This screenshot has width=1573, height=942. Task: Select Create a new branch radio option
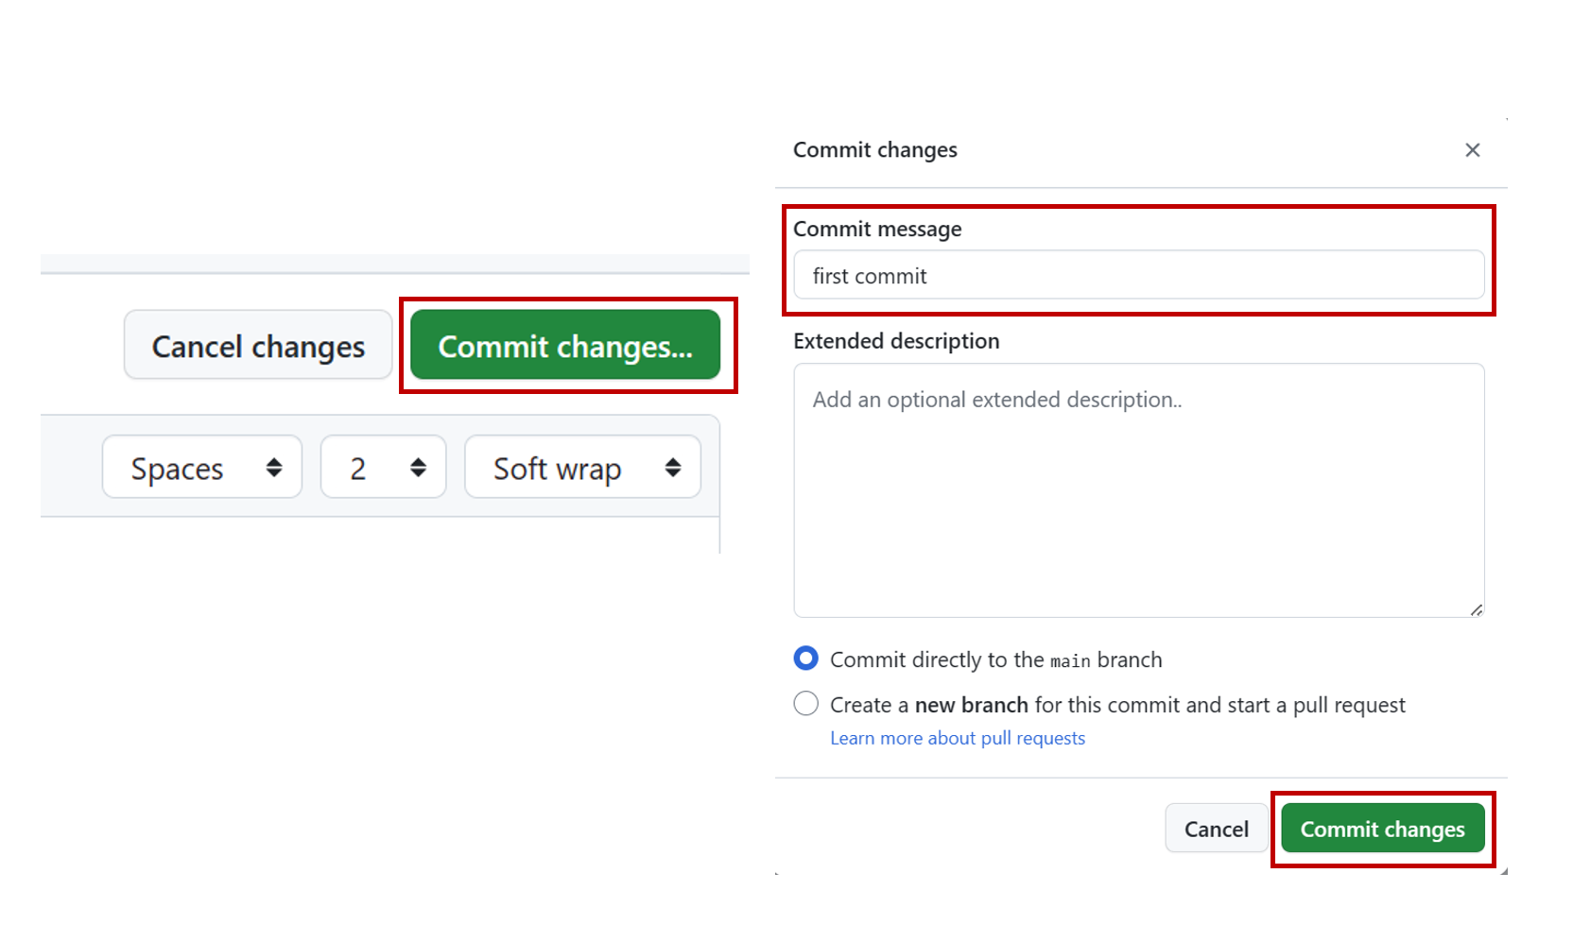[805, 704]
